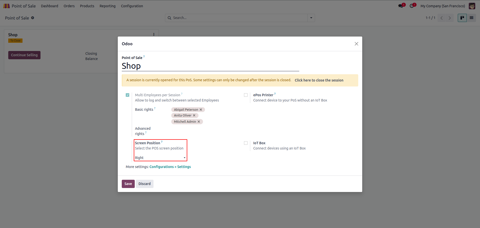The height and width of the screenshot is (228, 480).
Task: Click help mark next to Screen Position
Action: (x=162, y=142)
